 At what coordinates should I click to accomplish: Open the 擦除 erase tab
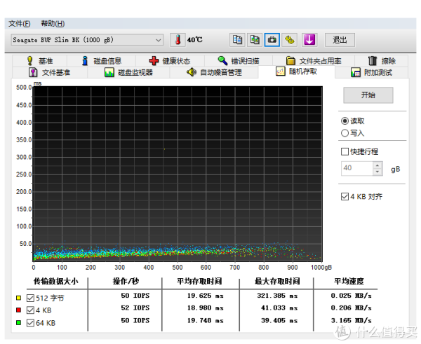click(x=382, y=61)
